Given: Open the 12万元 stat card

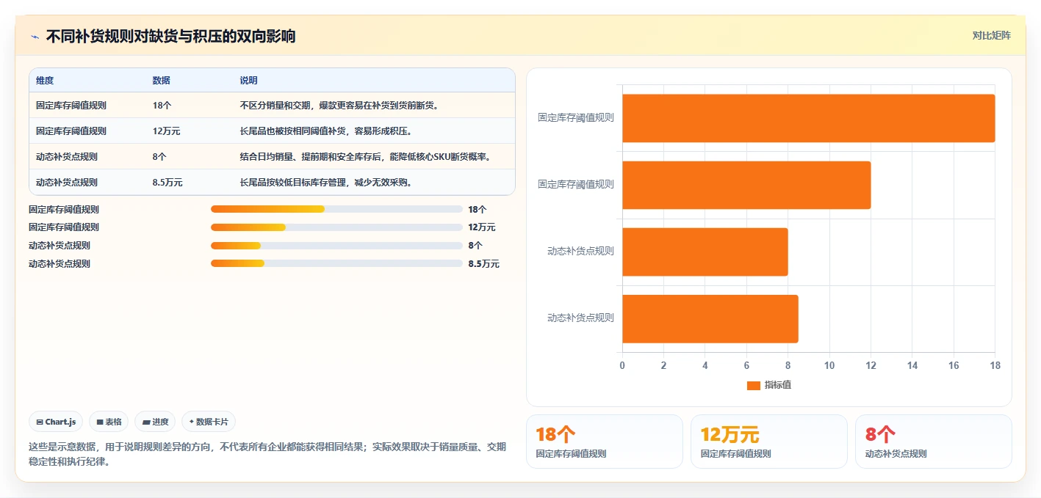Looking at the screenshot, I should [x=769, y=442].
